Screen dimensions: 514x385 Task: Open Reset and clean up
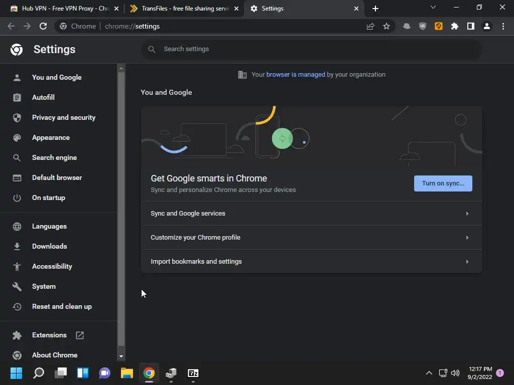tap(62, 307)
